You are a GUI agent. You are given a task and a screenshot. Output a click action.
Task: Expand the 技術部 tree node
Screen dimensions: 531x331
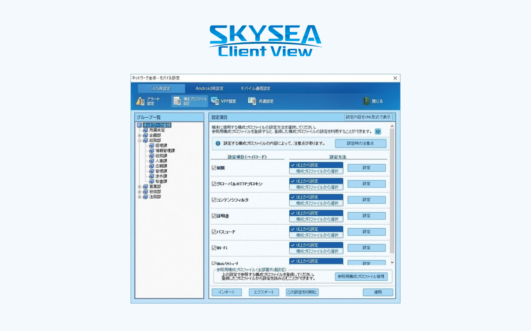point(139,192)
